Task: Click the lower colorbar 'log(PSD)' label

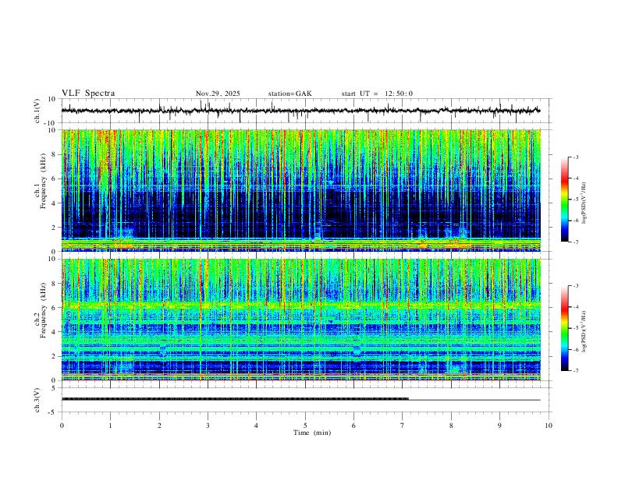Action: pos(584,331)
